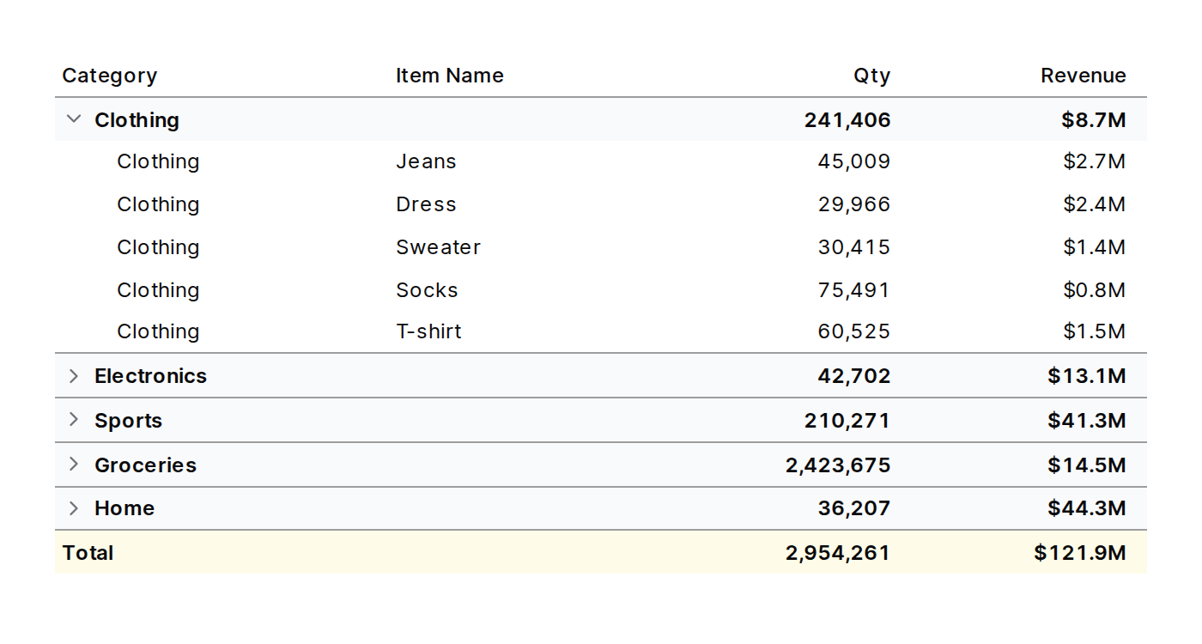Select the T-shirt item row

click(428, 331)
